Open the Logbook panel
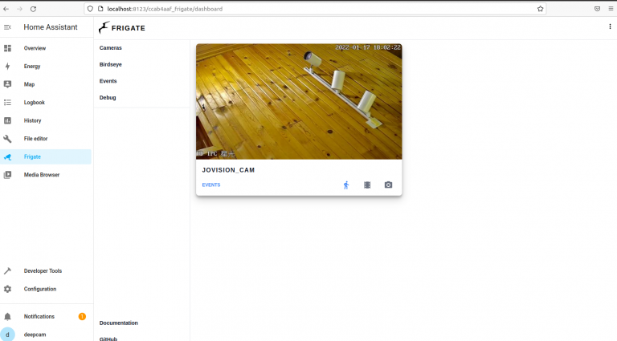This screenshot has height=341, width=617. [34, 103]
